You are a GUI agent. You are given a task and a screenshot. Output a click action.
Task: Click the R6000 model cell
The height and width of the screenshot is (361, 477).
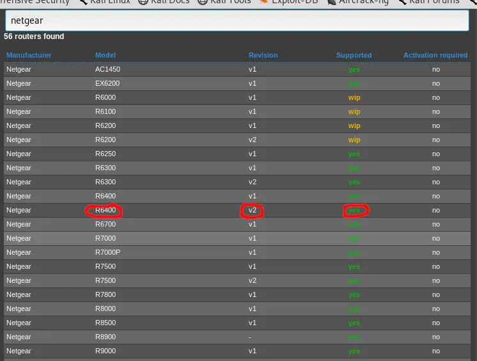click(106, 97)
